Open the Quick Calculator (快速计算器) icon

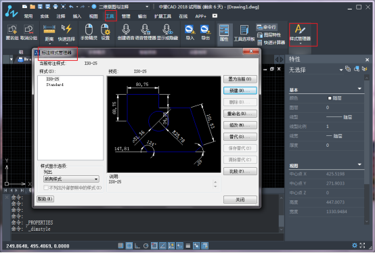pos(259,43)
